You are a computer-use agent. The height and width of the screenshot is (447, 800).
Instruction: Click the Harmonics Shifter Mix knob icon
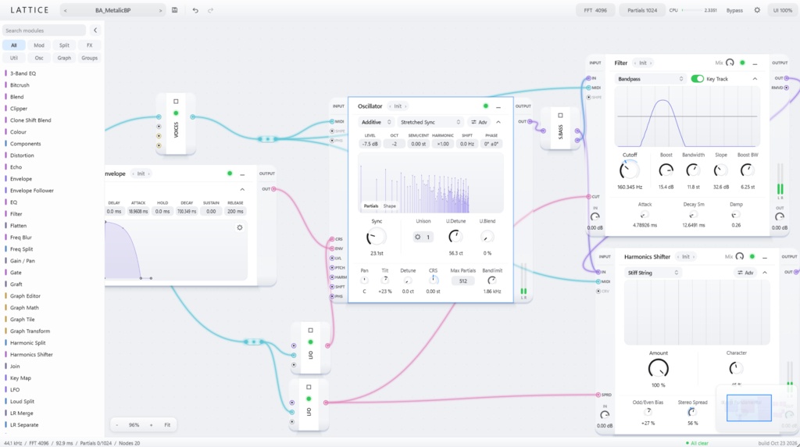pos(740,256)
